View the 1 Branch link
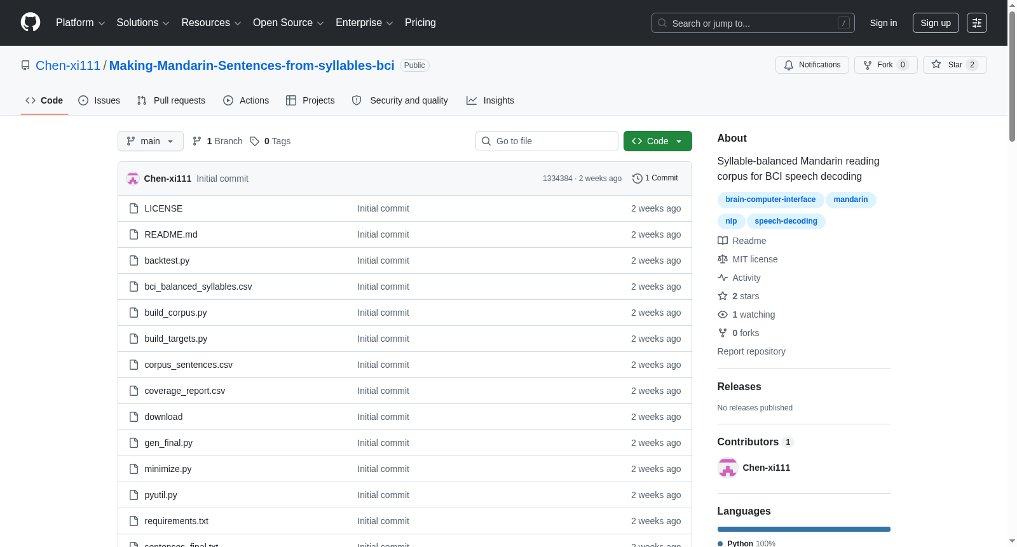 pyautogui.click(x=217, y=141)
